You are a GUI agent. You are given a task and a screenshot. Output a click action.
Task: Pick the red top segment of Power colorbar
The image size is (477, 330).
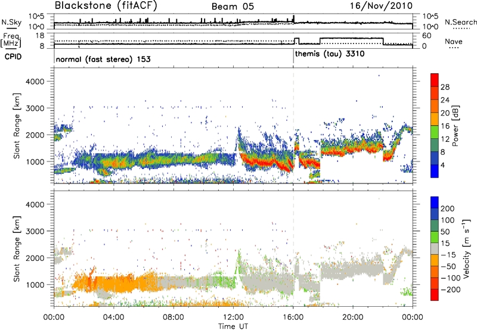[x=435, y=80]
